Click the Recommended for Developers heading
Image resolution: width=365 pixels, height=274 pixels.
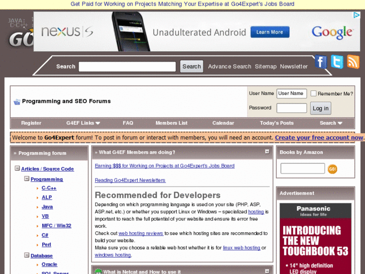158,195
